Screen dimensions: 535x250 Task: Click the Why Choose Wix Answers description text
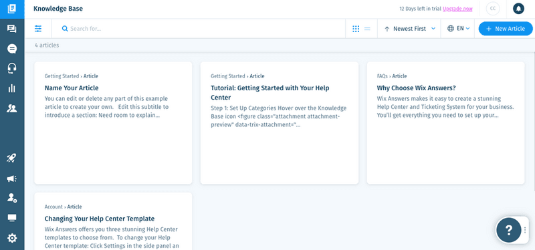(445, 107)
